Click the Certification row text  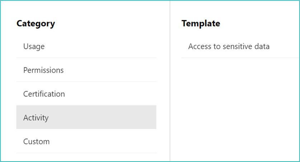pyautogui.click(x=44, y=94)
